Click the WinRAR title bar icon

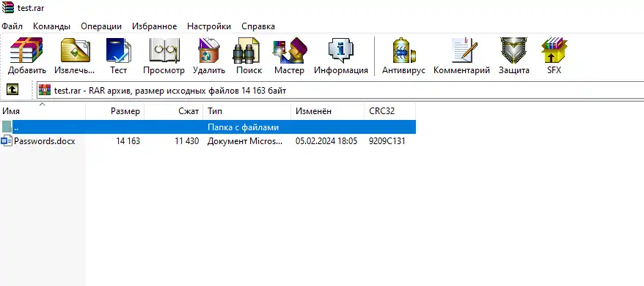tap(8, 8)
